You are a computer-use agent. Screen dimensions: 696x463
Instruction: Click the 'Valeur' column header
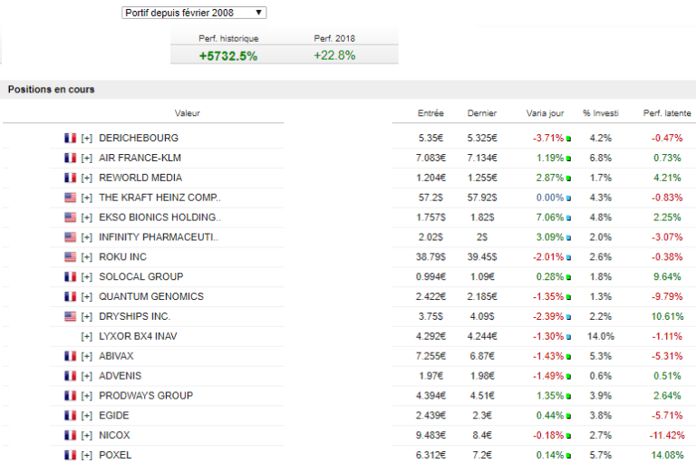(187, 113)
